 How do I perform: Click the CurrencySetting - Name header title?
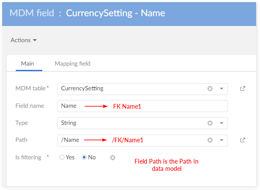coord(115,13)
